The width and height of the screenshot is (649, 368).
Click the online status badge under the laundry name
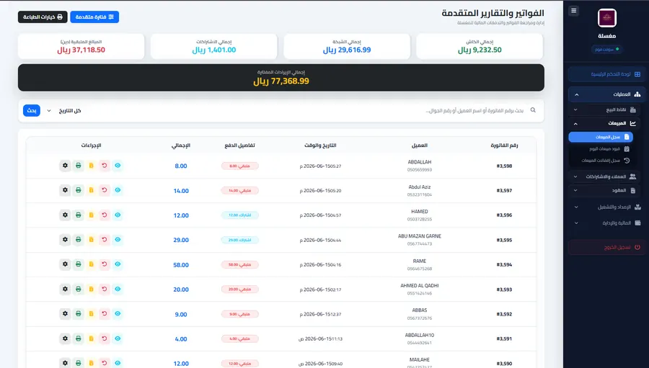point(606,49)
